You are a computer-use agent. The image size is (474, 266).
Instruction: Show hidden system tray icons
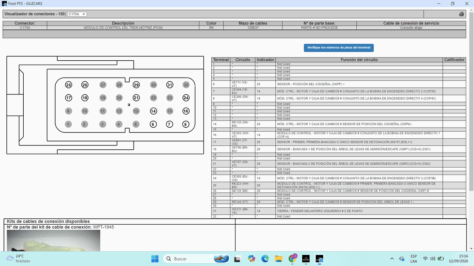click(392, 259)
